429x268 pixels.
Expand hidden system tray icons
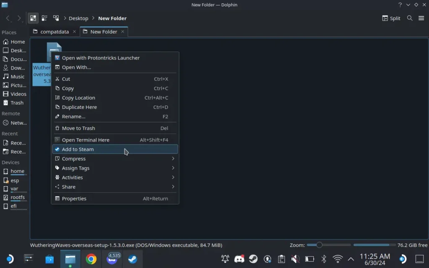351,259
